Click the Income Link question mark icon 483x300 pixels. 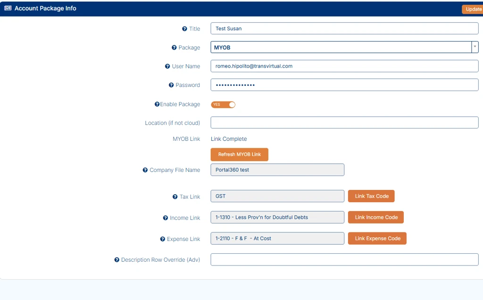tap(166, 218)
